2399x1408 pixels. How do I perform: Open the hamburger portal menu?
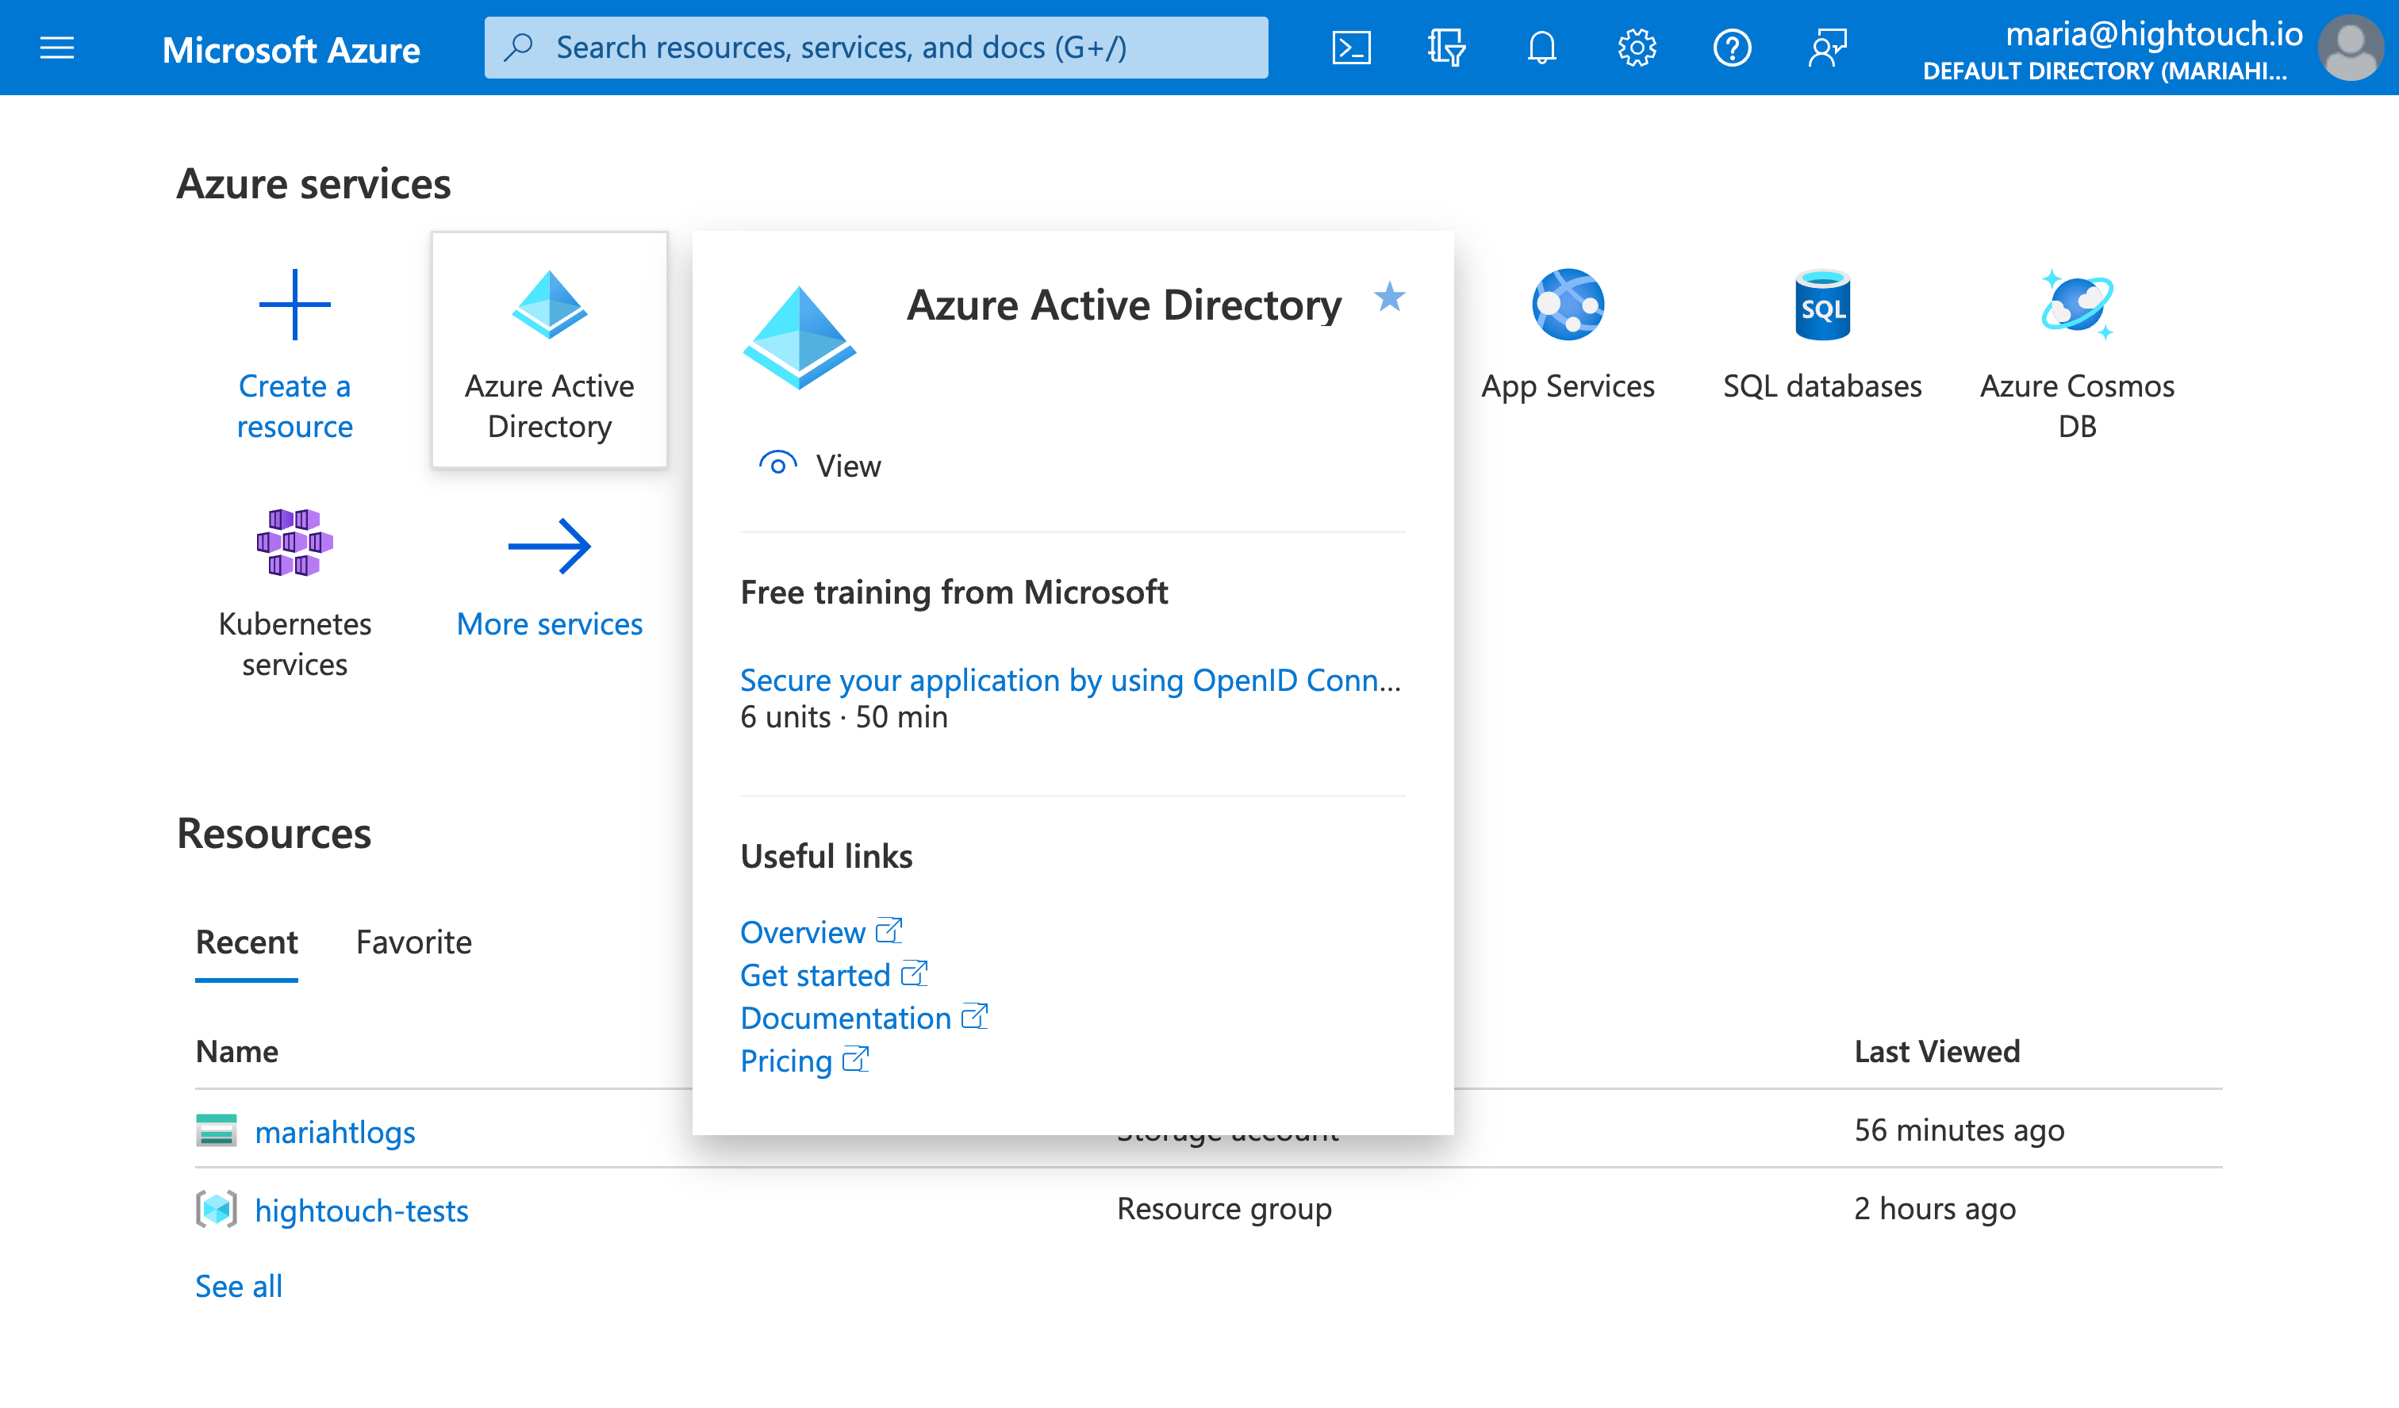click(57, 48)
